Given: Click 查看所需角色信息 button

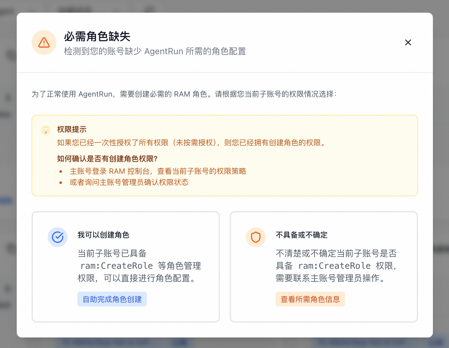Looking at the screenshot, I should (x=310, y=299).
